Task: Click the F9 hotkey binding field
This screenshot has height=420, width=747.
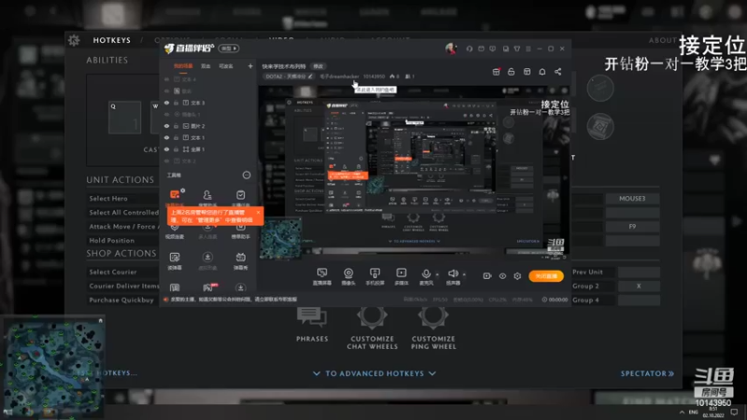Action: pyautogui.click(x=632, y=227)
